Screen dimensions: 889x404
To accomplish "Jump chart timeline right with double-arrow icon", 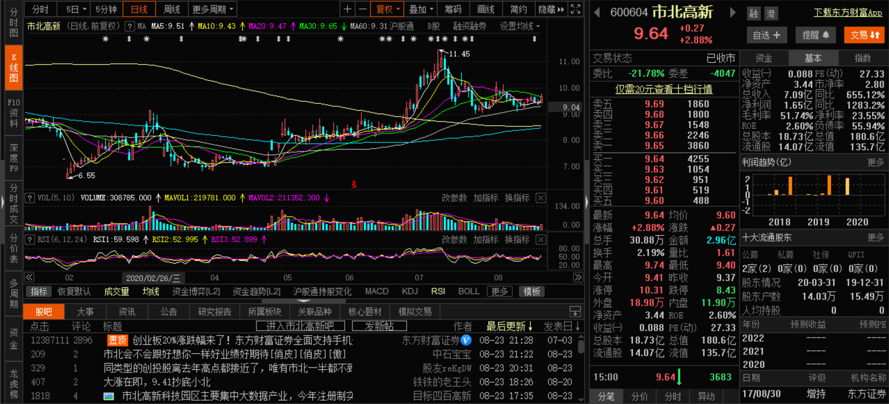I will click(578, 278).
